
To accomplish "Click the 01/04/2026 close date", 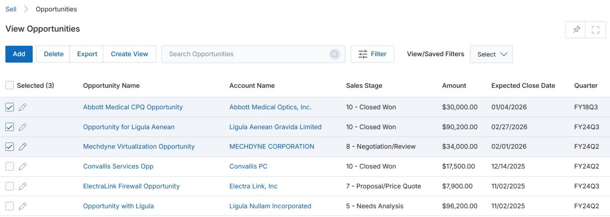I will [509, 107].
